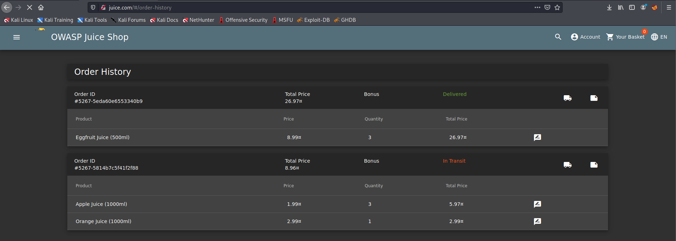
Task: Click the browser extension icon beside the account icon
Action: point(655,7)
